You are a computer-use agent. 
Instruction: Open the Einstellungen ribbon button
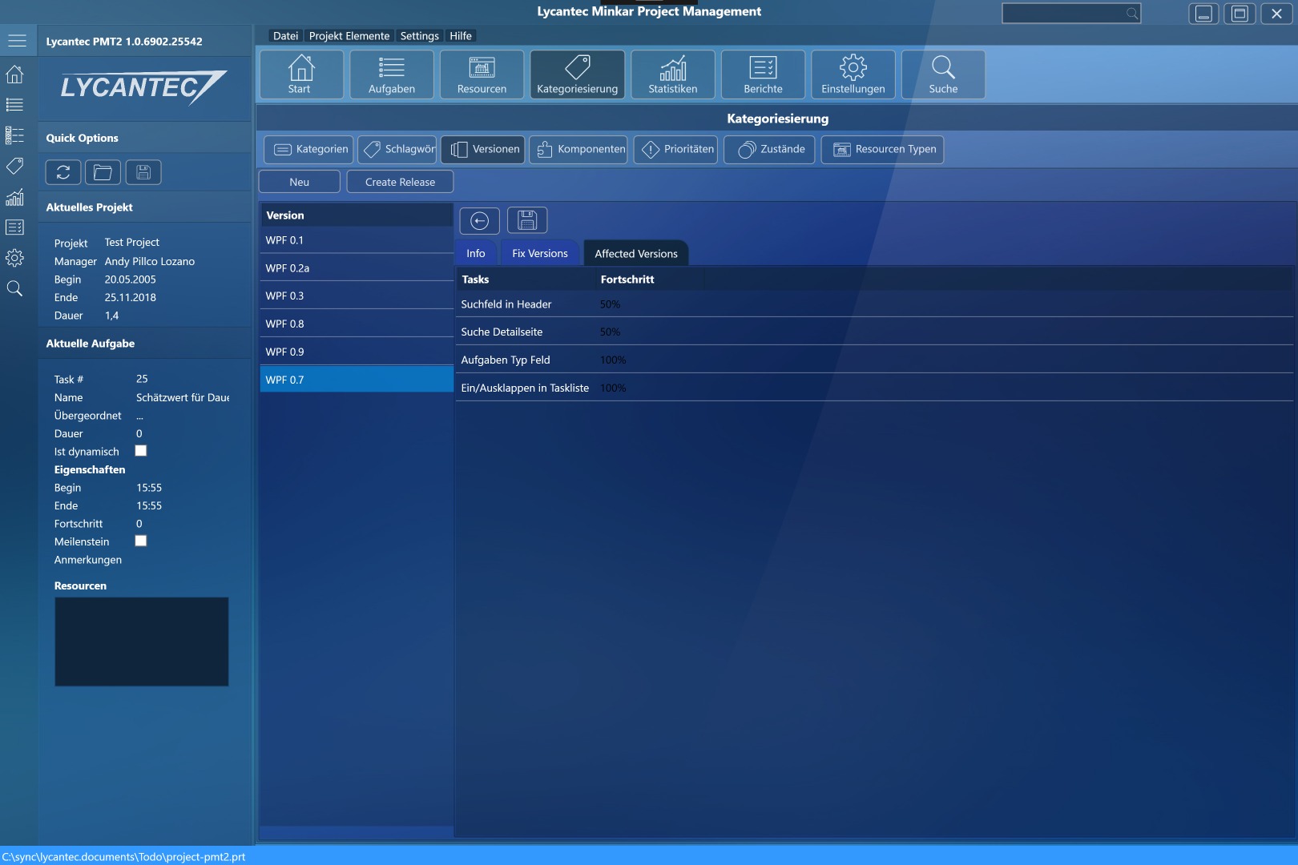(x=853, y=74)
